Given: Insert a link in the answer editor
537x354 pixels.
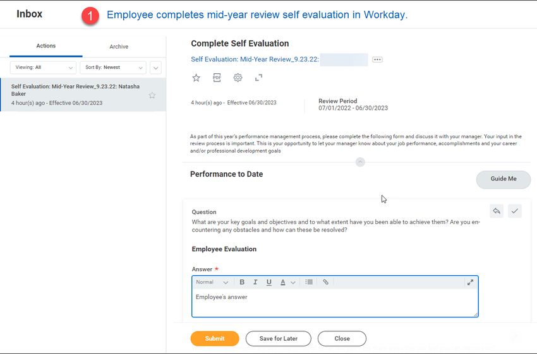Looking at the screenshot, I should tap(325, 282).
